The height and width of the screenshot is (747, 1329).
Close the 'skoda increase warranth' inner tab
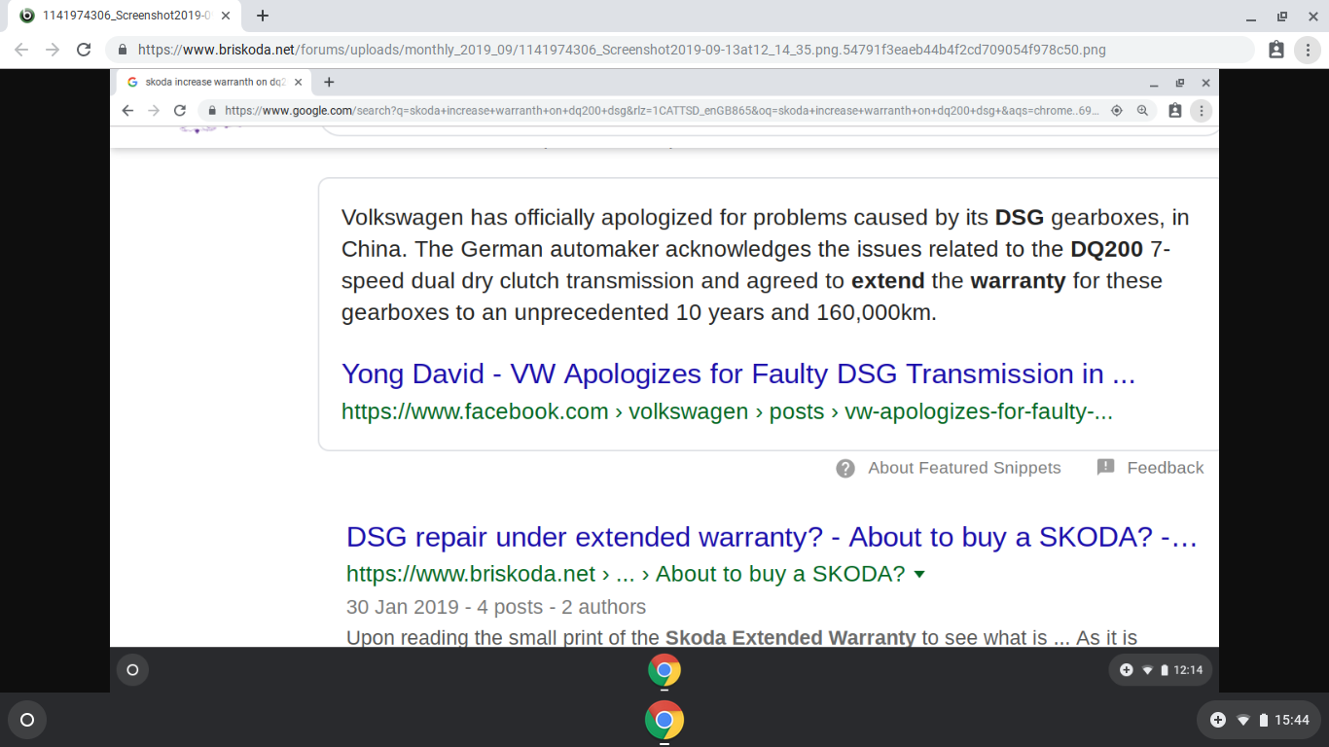(x=298, y=83)
